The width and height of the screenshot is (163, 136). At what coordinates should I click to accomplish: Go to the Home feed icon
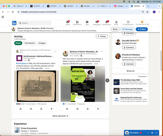(x=68, y=23)
